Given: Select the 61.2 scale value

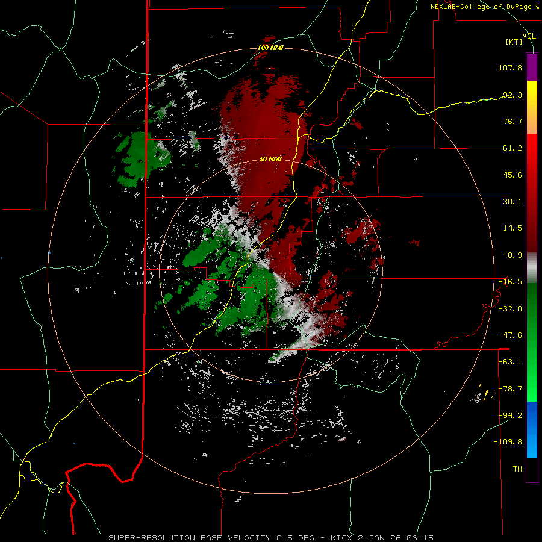Looking at the screenshot, I should [512, 148].
